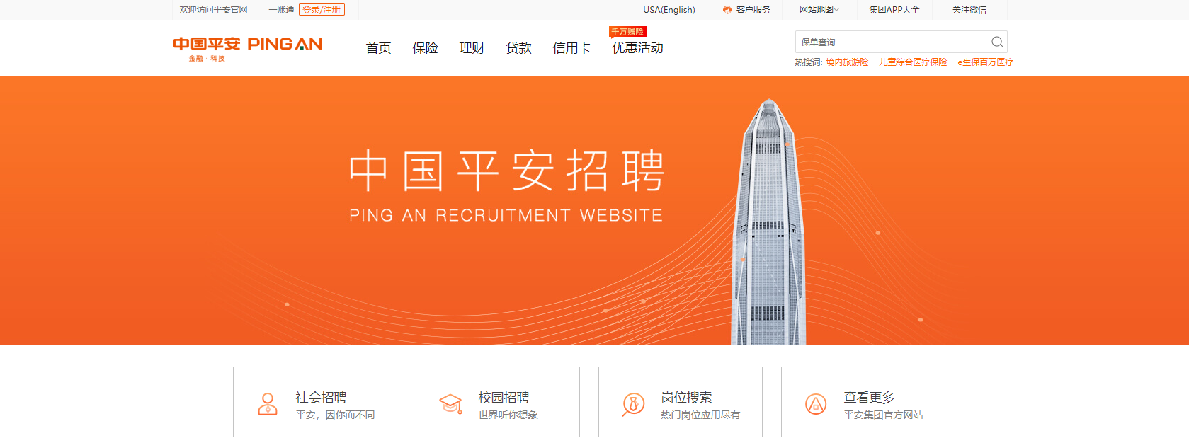Screen dimensions: 1189x443
Task: Click the search magnifier icon
Action: coord(996,42)
